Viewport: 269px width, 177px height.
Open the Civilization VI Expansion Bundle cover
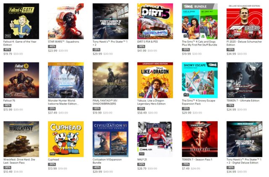coord(111,139)
